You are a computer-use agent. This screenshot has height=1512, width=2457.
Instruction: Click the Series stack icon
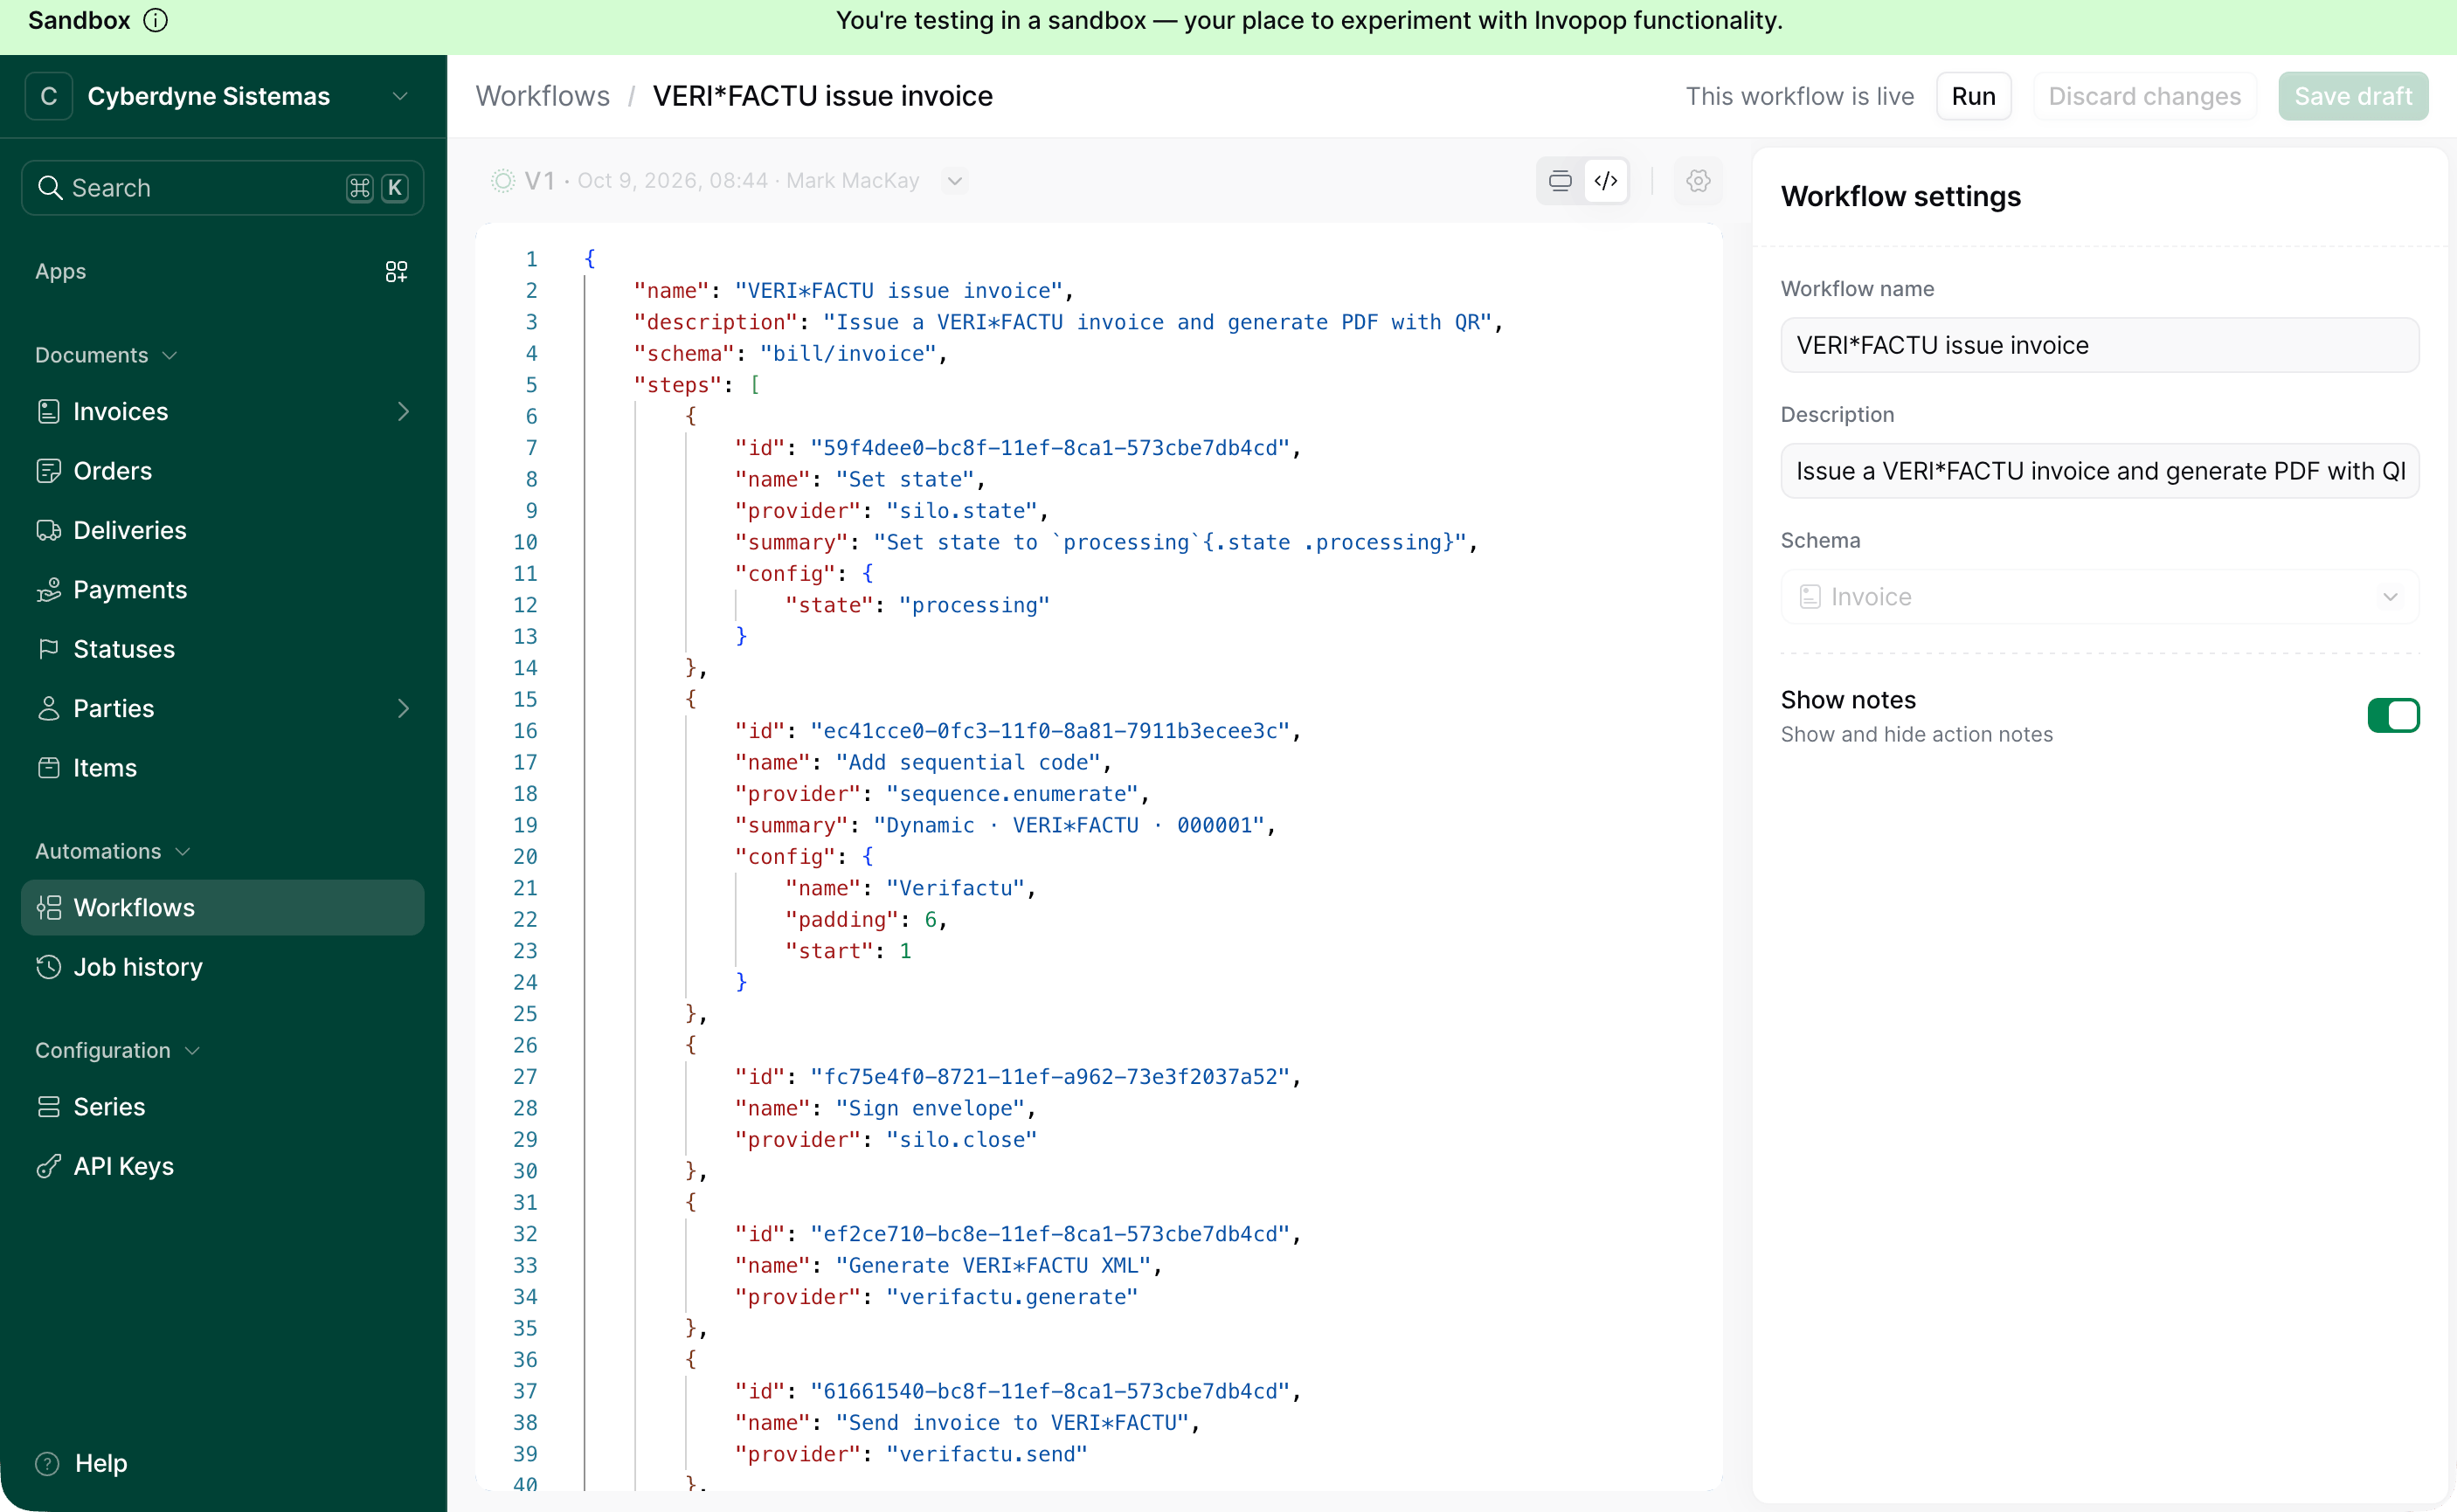(x=49, y=1107)
